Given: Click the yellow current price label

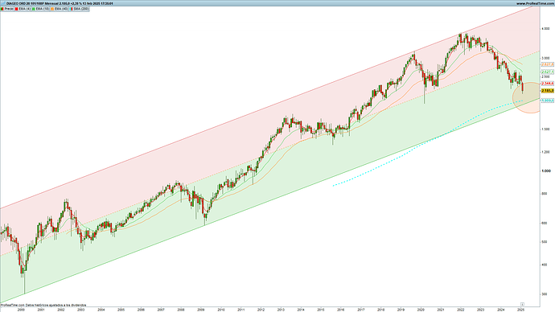Looking at the screenshot, I should click(x=548, y=91).
